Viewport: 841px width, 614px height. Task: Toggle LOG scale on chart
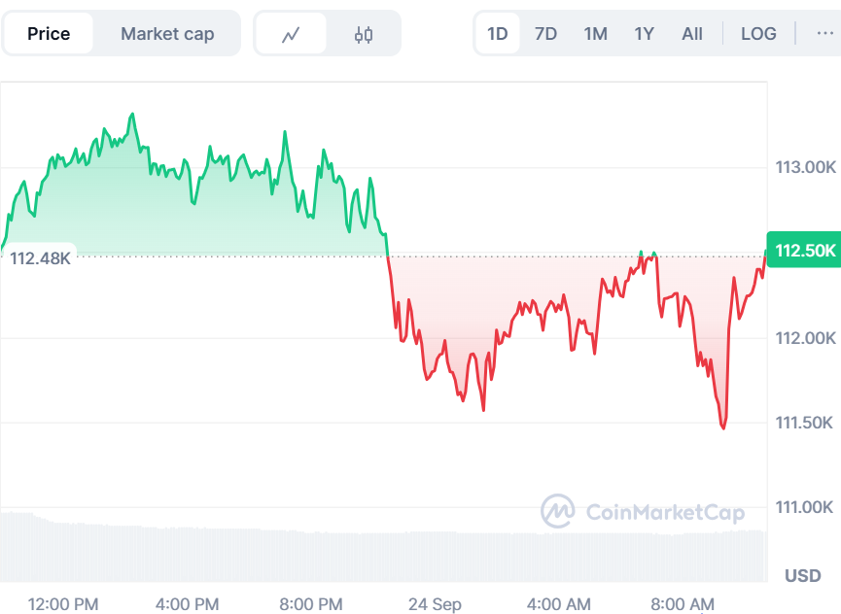(758, 34)
